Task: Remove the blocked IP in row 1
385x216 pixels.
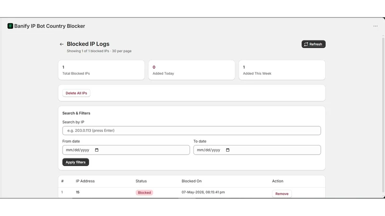Action: click(x=282, y=194)
